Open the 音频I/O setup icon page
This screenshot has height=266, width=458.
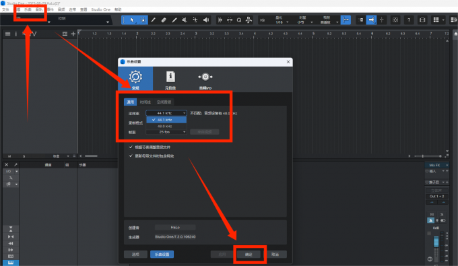coord(205,79)
